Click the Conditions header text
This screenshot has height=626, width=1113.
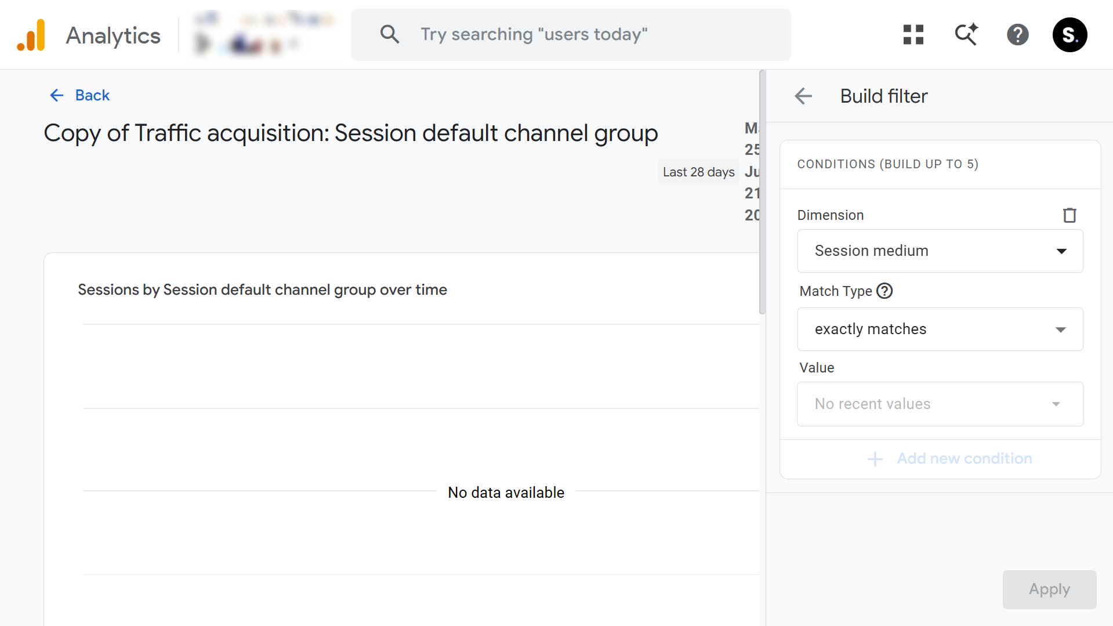click(x=887, y=164)
